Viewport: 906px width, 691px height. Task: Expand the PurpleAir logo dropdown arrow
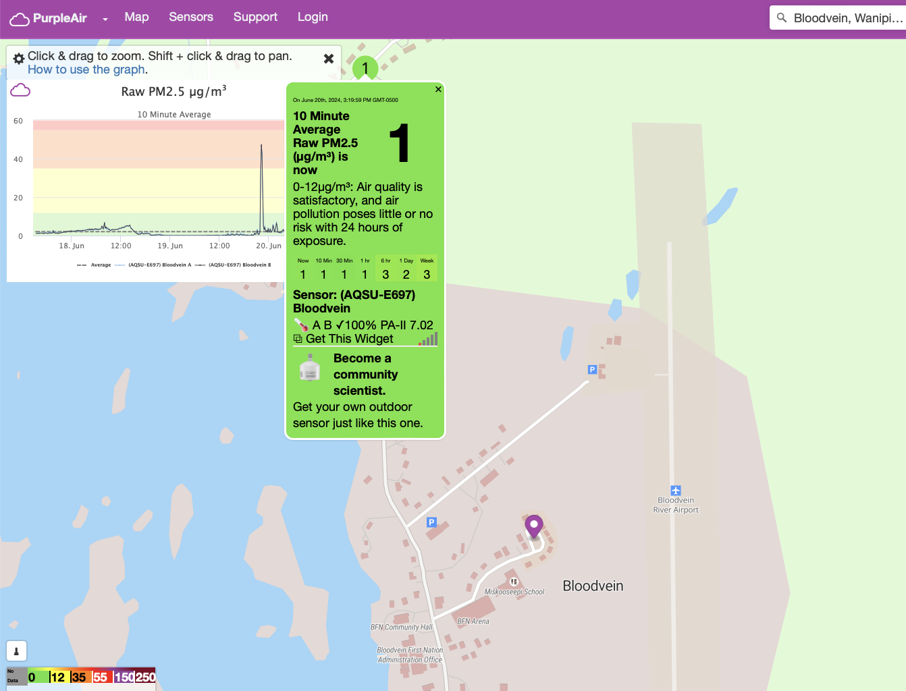coord(105,20)
